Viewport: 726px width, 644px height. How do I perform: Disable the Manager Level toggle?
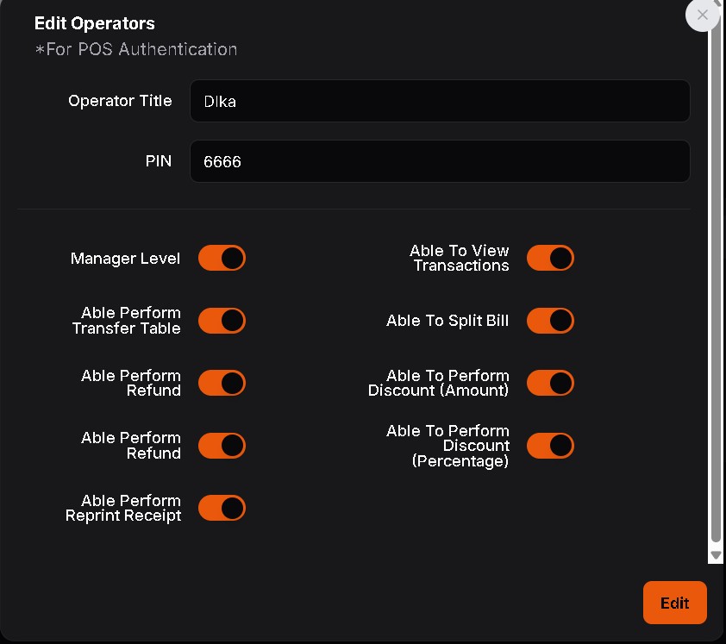pos(222,258)
